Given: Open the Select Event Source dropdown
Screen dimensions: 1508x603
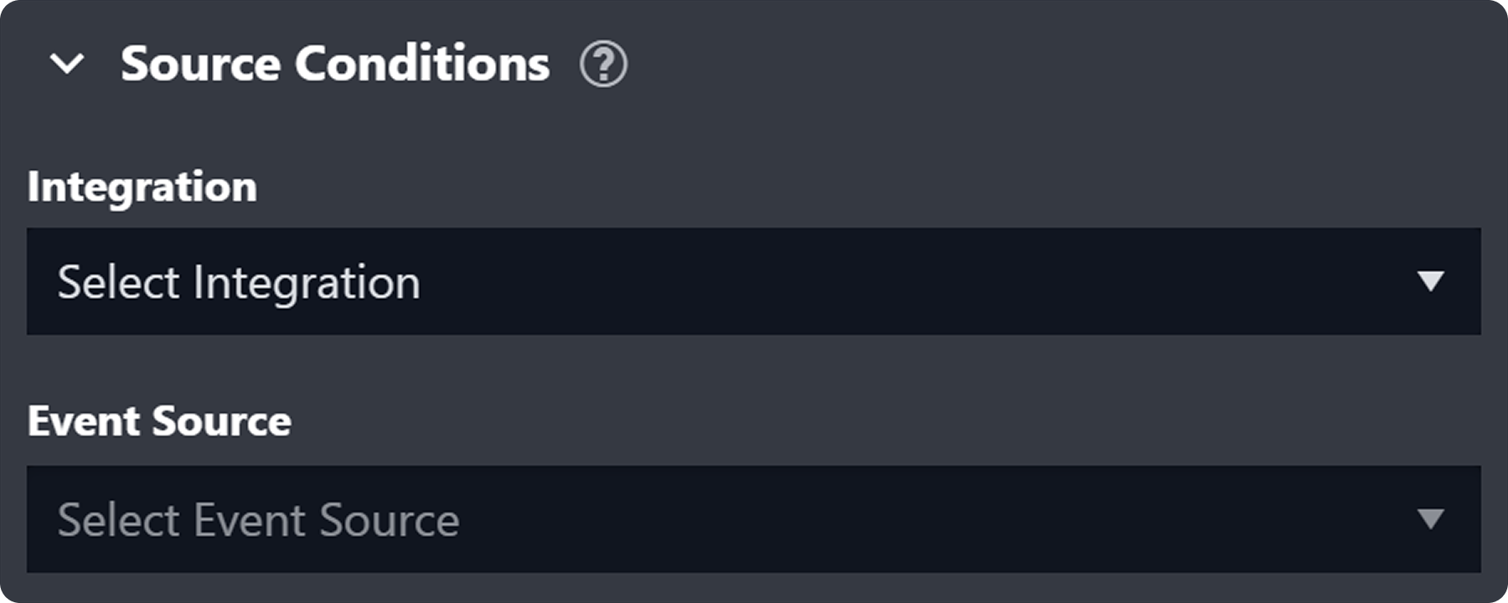Looking at the screenshot, I should [752, 519].
